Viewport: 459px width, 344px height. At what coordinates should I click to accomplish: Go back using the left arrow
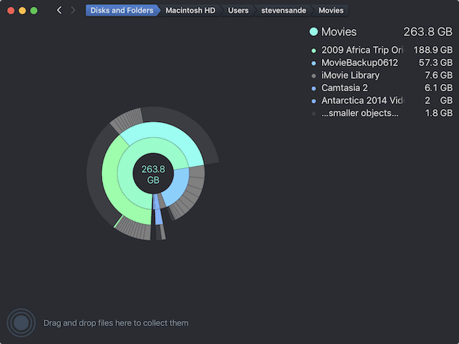pos(59,10)
